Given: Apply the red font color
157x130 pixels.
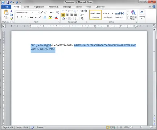Looking at the screenshot, I should [56, 17].
